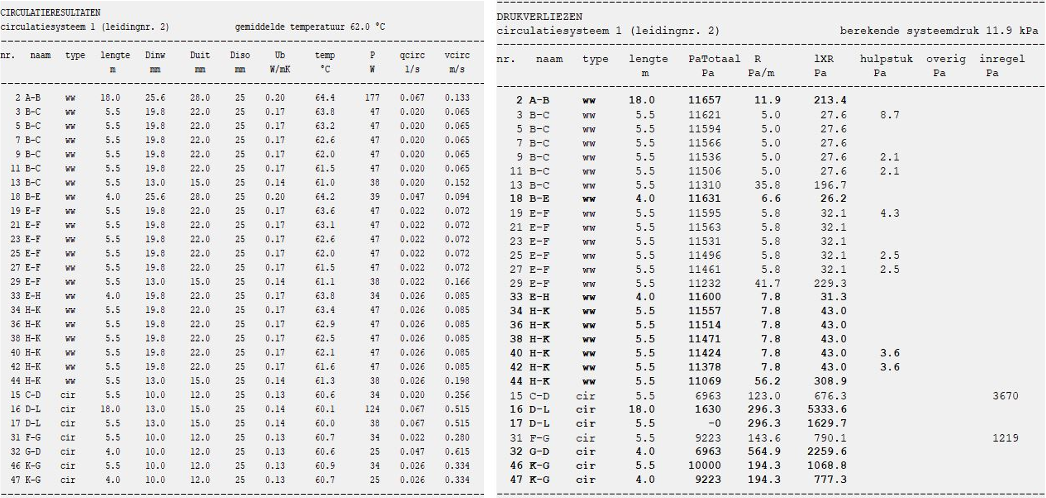Click the 'vcirc' column header

click(x=457, y=55)
